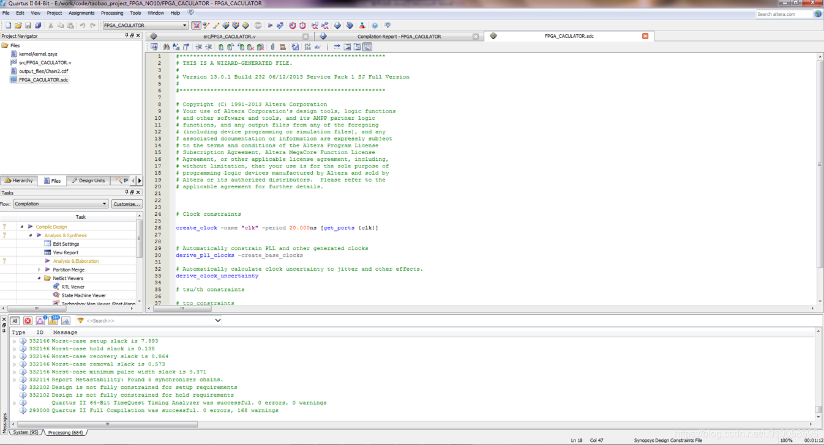The width and height of the screenshot is (824, 445).
Task: Toggle line numbers display icon
Action: (x=307, y=47)
